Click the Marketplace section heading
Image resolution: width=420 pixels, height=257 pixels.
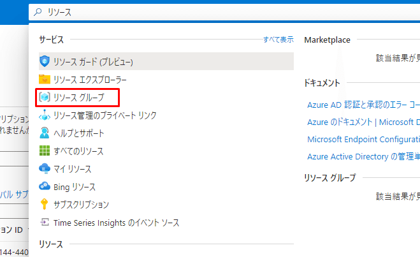327,40
